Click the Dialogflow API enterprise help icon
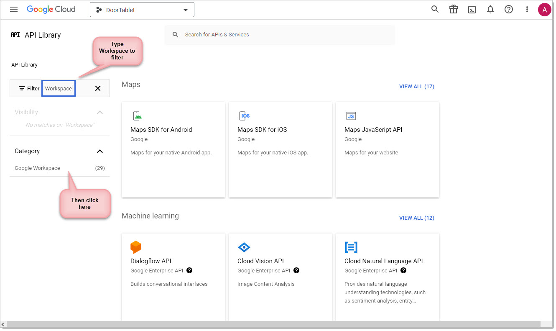 pyautogui.click(x=189, y=271)
